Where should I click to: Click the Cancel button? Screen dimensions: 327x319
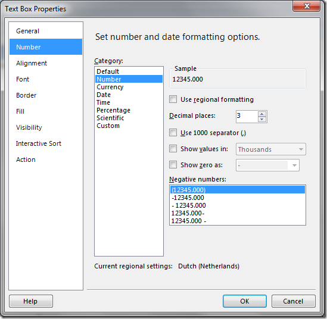293,301
